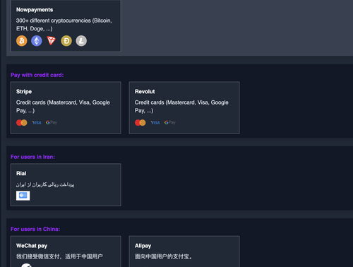Click the bank card icon under Rial
The image size is (353, 267).
pos(23,196)
